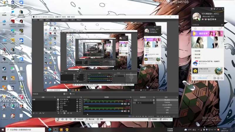
Task: Remove the selected source with minus icon
Action: click(x=61, y=113)
